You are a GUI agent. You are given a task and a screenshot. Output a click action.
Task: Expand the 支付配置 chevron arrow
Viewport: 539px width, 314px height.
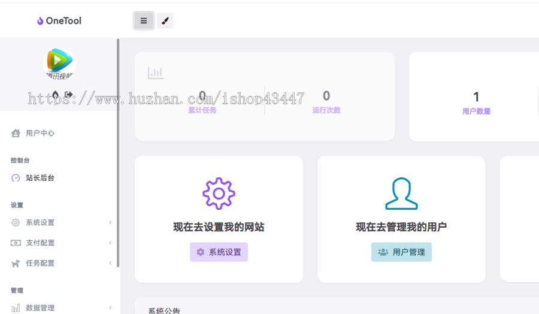pos(110,243)
